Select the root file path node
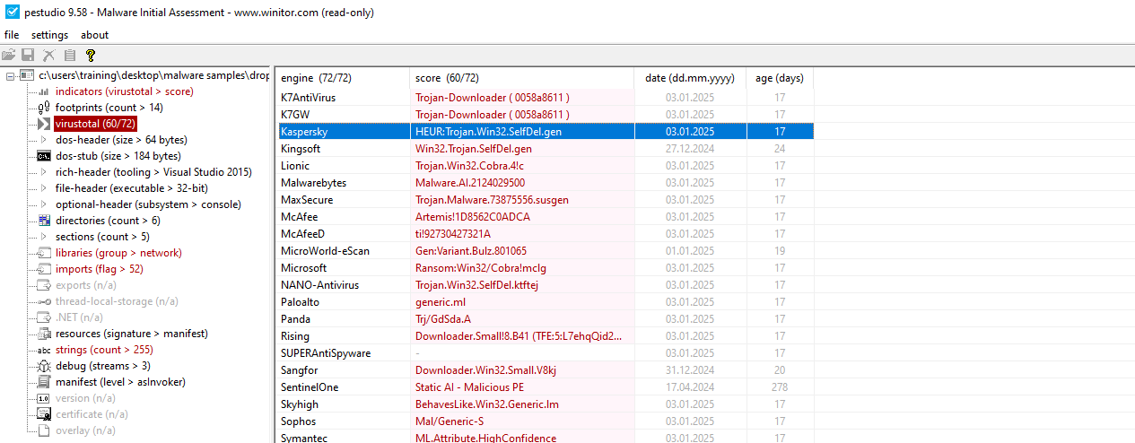Image resolution: width=1135 pixels, height=443 pixels. (x=153, y=75)
